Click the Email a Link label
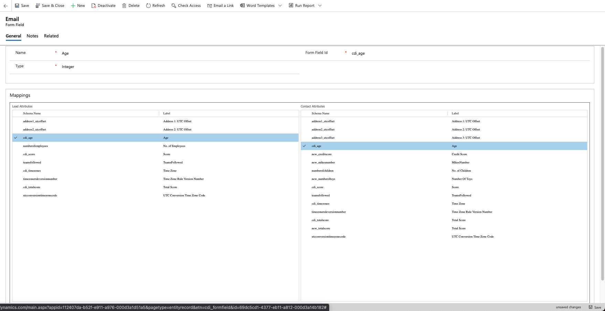The width and height of the screenshot is (605, 311). [x=224, y=5]
